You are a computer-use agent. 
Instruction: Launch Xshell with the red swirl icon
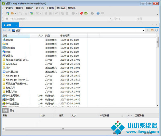pyautogui.click(x=81, y=13)
